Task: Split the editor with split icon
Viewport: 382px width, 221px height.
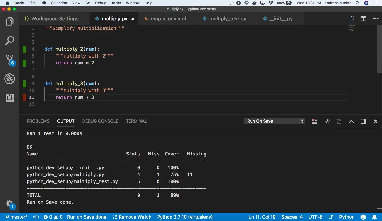Action: click(363, 19)
